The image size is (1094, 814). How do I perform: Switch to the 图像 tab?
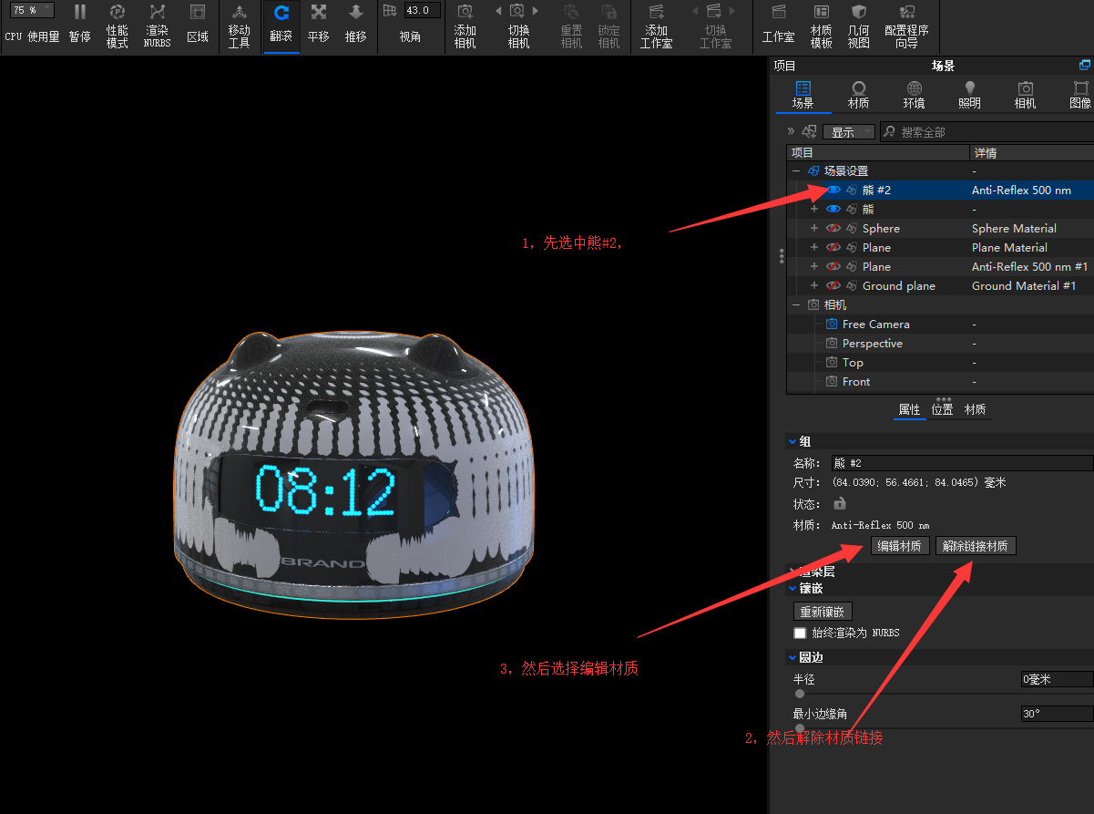click(x=1080, y=95)
